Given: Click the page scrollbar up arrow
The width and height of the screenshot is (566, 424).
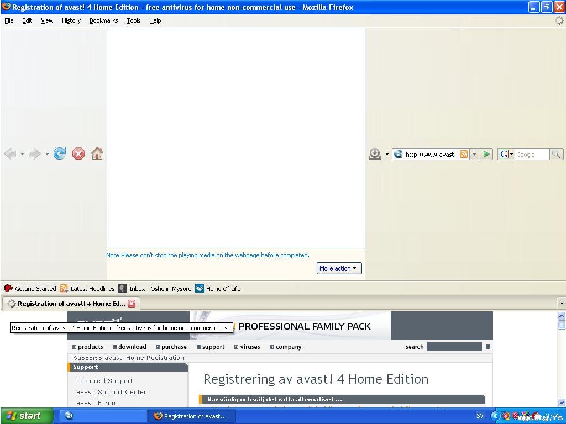Looking at the screenshot, I should (562, 316).
